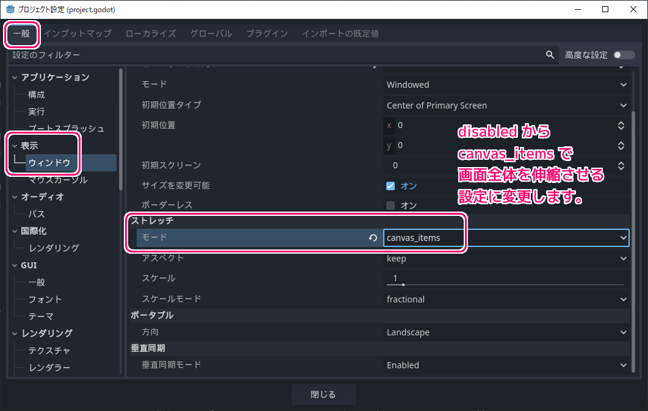The image size is (648, 411).
Task: Open the Landscape orientation dropdown
Action: coord(506,332)
